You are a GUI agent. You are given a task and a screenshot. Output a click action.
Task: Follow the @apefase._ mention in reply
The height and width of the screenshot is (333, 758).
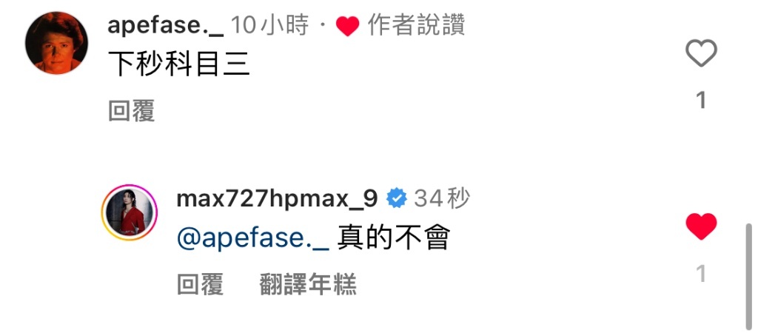pos(253,238)
